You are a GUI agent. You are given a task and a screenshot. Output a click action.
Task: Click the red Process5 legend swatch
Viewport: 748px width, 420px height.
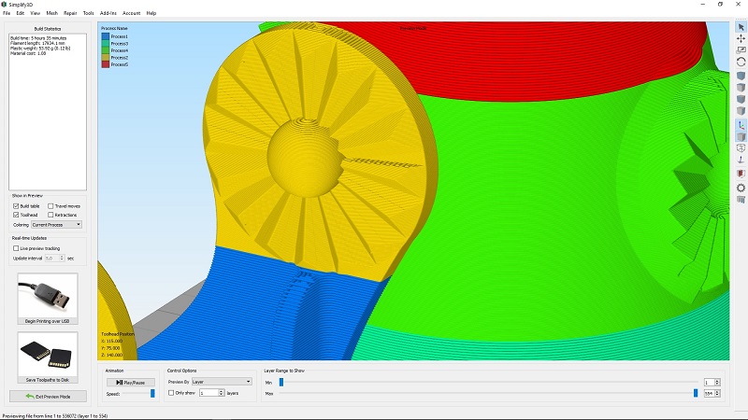[106, 64]
